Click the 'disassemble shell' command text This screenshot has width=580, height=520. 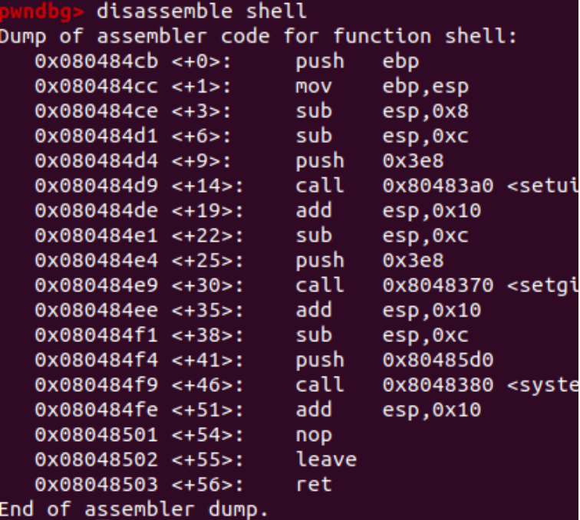[202, 12]
